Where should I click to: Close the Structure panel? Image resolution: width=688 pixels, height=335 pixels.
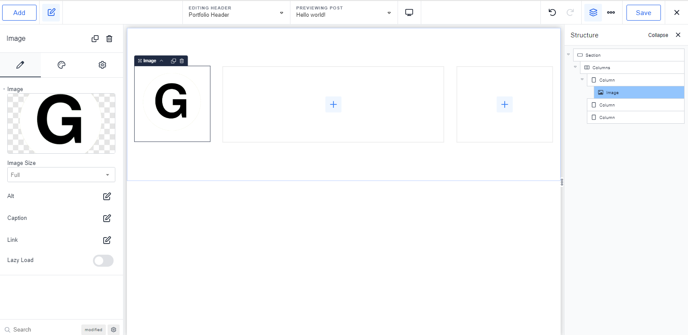[x=678, y=35]
